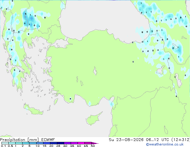Image resolution: width=190 pixels, height=147 pixels.
Task: Click the 1–2 mm legend color swatch
Action: 19,143
